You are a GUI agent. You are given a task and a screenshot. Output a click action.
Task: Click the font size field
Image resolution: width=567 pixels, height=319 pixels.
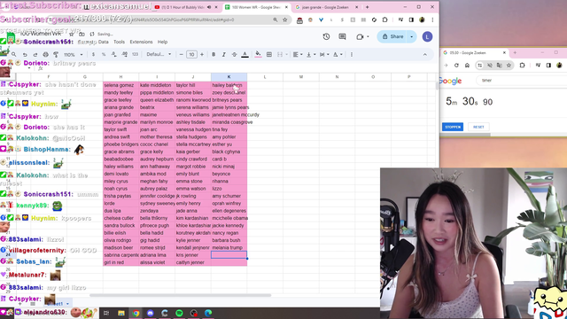191,55
